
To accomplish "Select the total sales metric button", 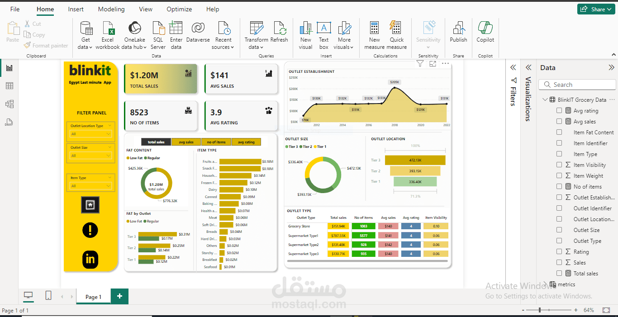I will [156, 142].
